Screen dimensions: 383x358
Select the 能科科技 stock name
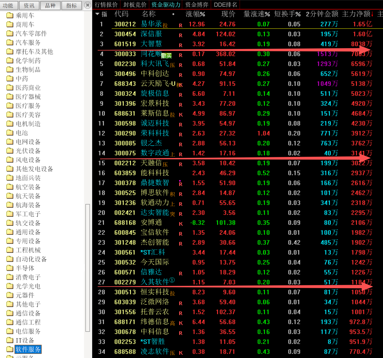coord(155,173)
